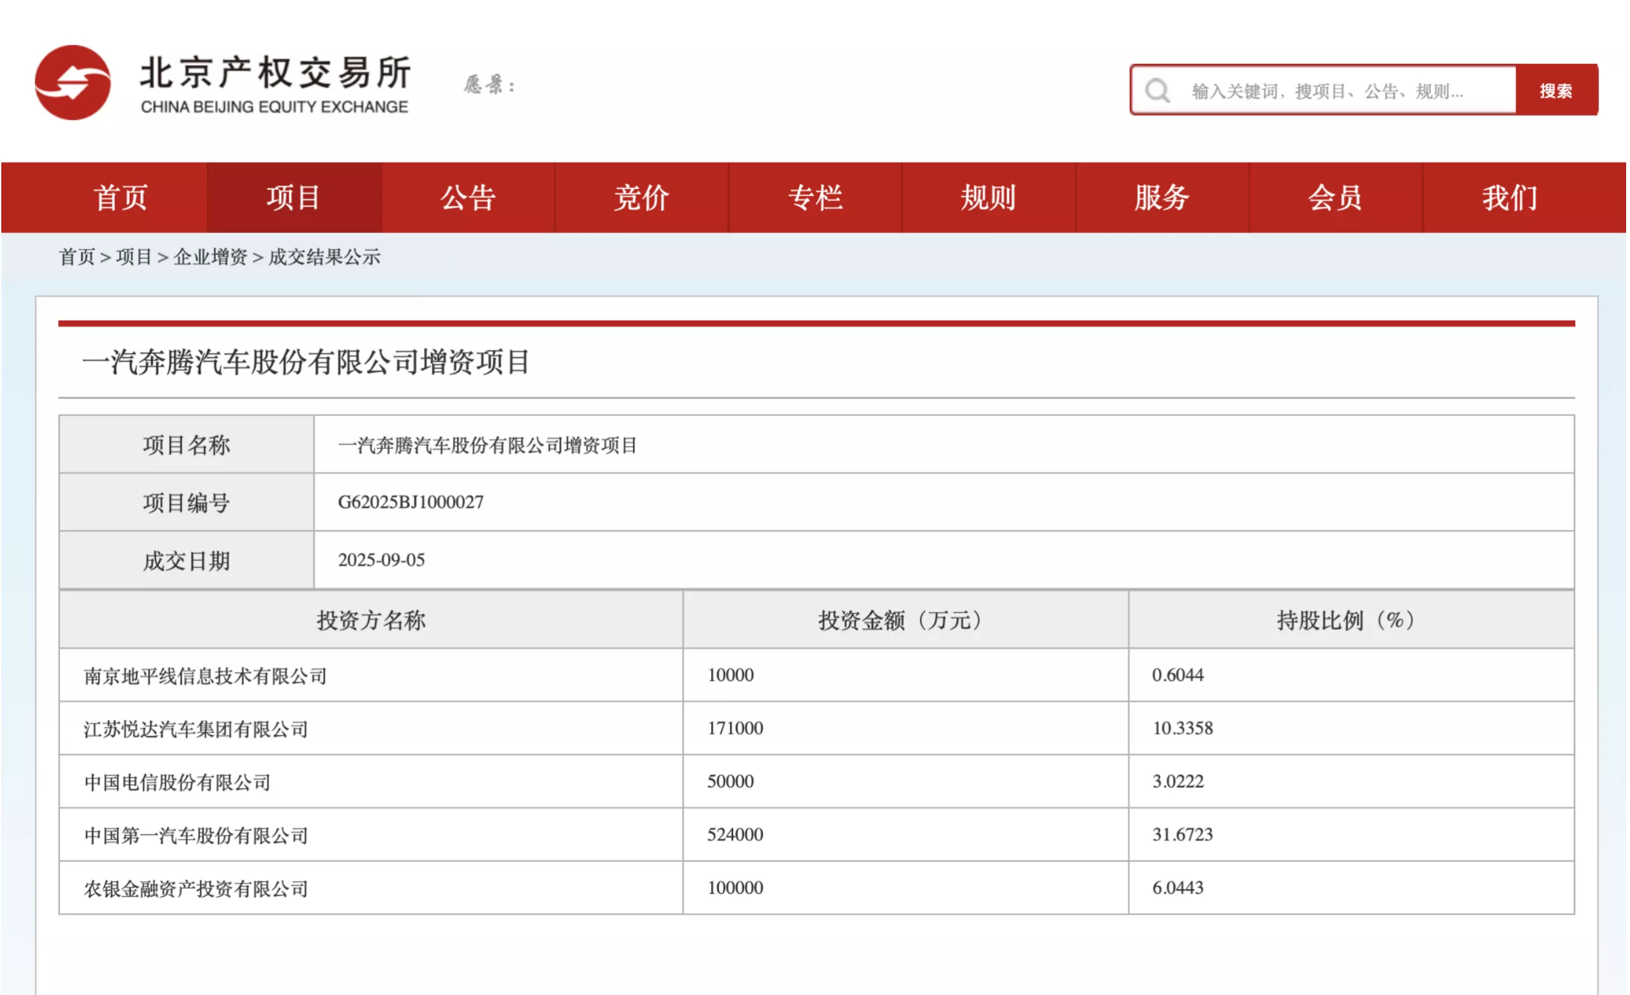Click shareholding ratio 3.0222
Screen dimensions: 1630x995
(x=1178, y=781)
